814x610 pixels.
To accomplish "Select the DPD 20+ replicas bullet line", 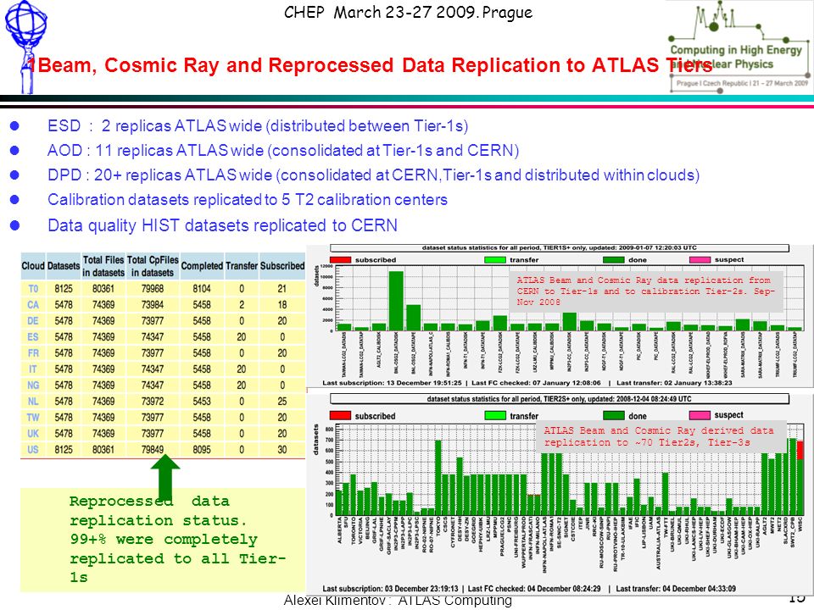I will point(373,175).
